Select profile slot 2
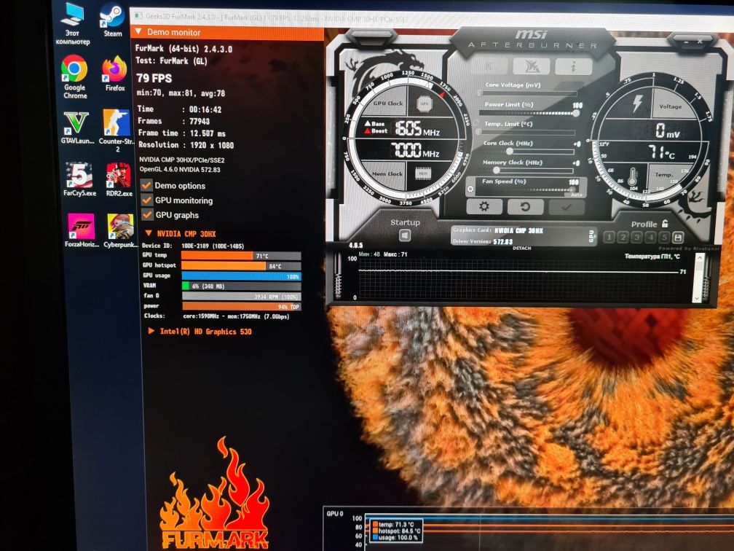This screenshot has height=551, width=734. point(623,237)
